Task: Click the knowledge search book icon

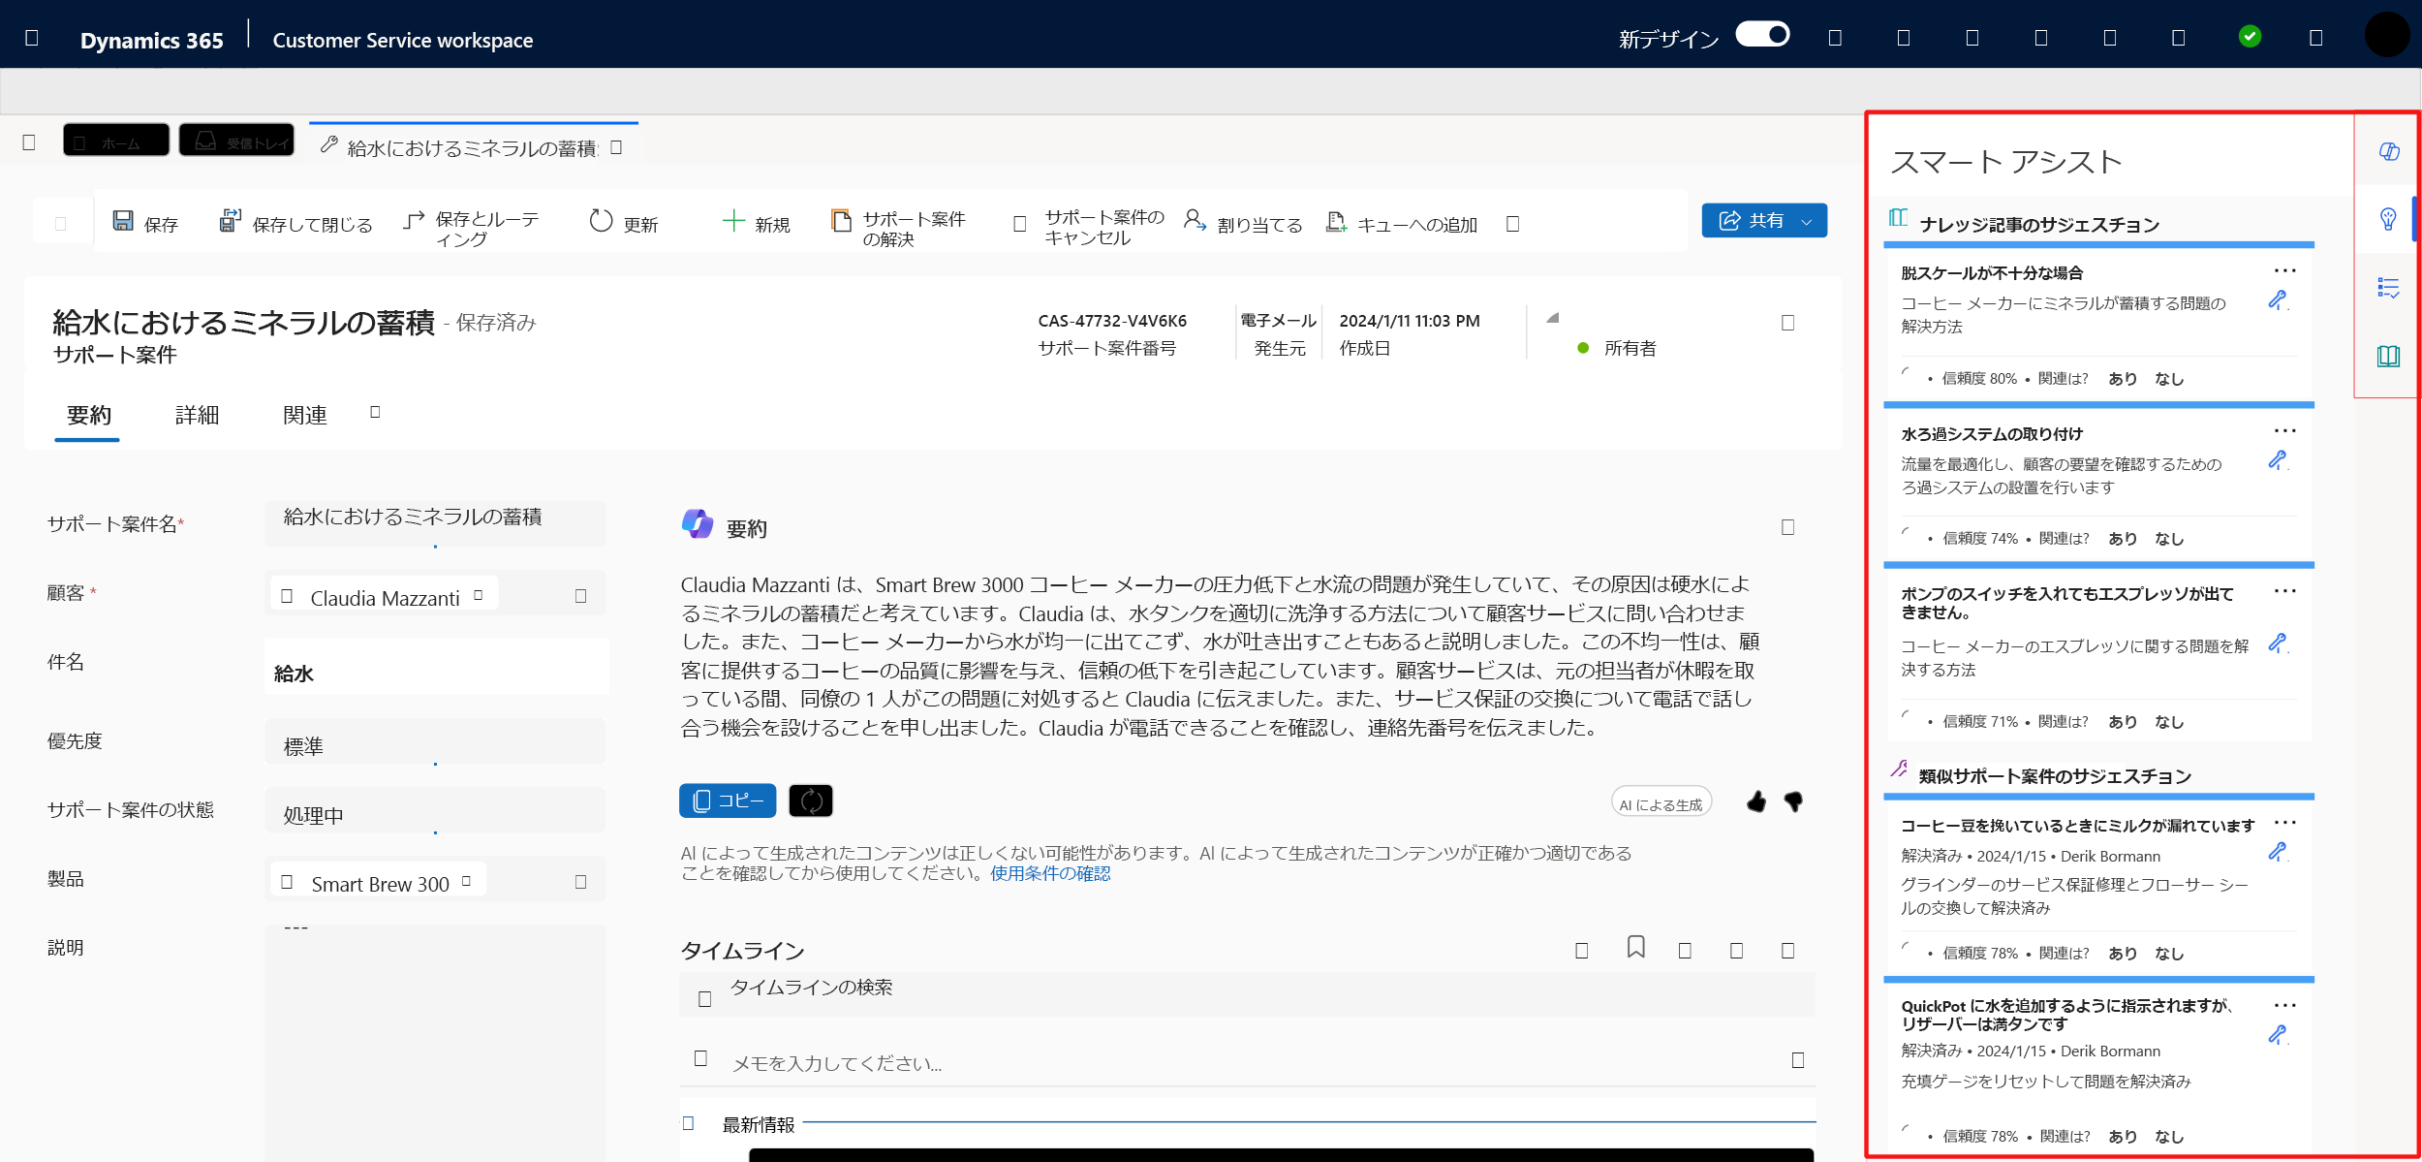Action: [2388, 356]
